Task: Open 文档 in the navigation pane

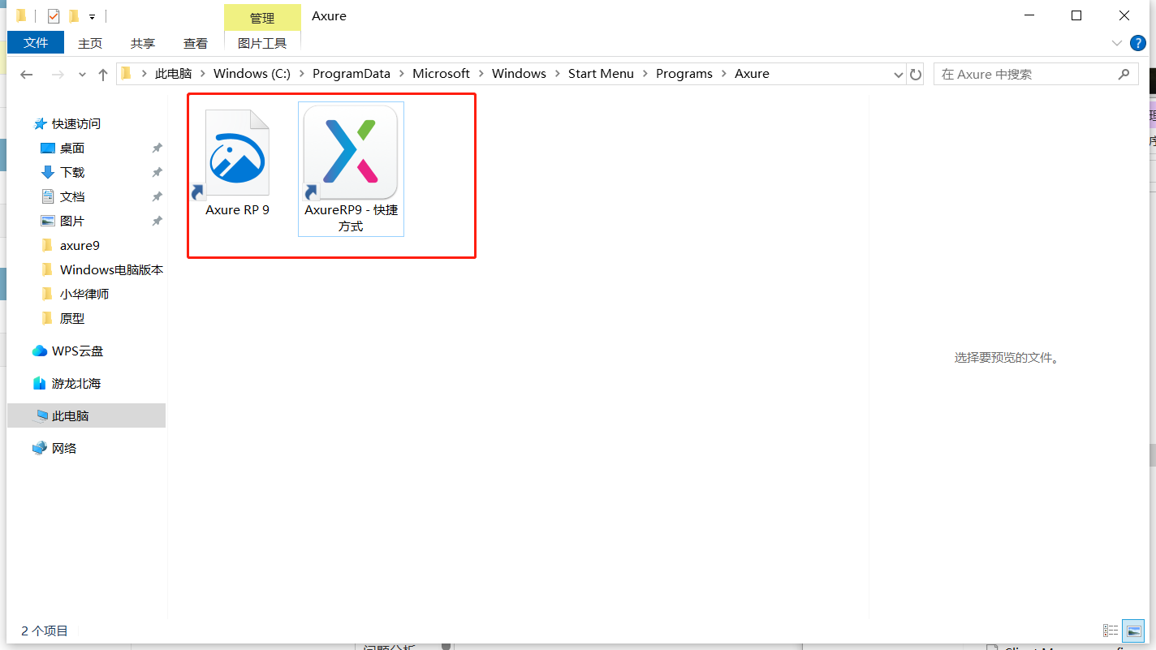Action: coord(72,196)
